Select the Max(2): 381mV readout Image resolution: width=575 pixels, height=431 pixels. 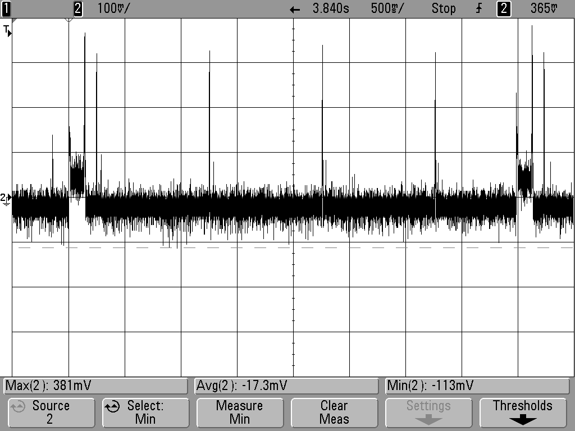pos(95,386)
